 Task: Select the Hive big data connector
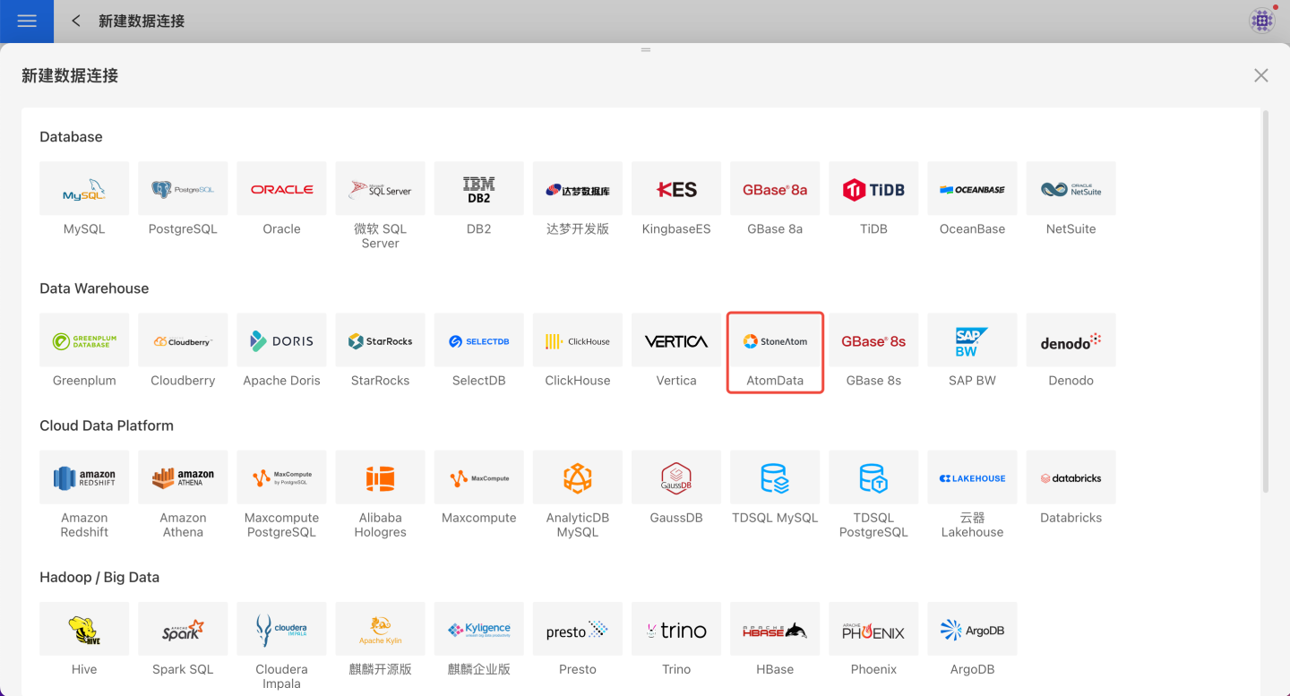click(84, 630)
